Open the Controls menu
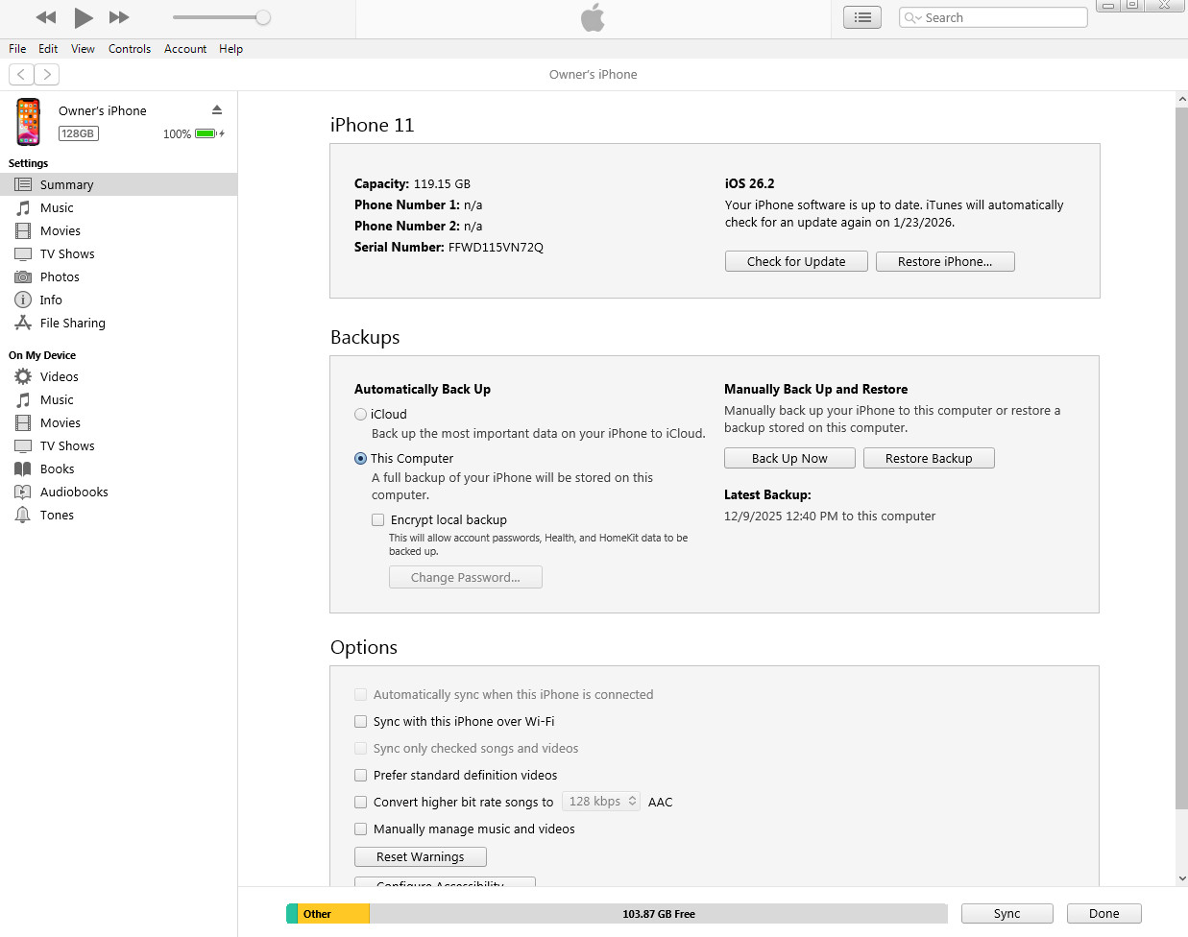Screen dimensions: 1188x937 (130, 49)
